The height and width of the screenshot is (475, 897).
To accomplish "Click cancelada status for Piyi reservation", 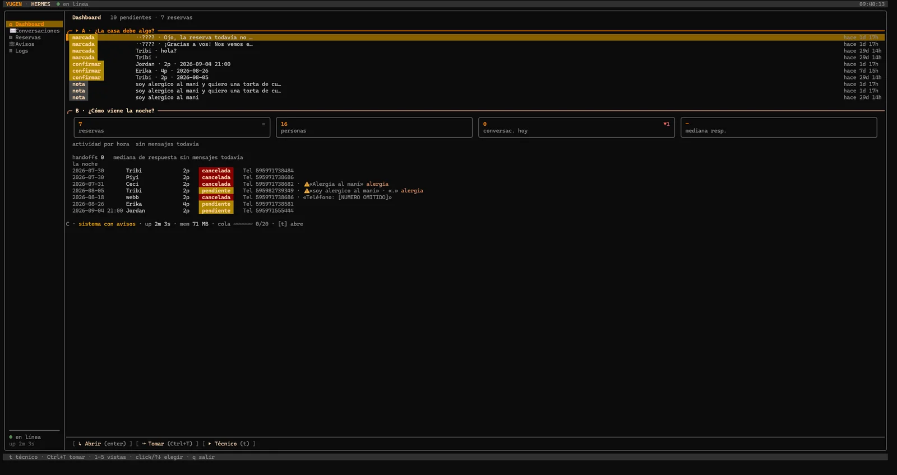I will click(216, 177).
